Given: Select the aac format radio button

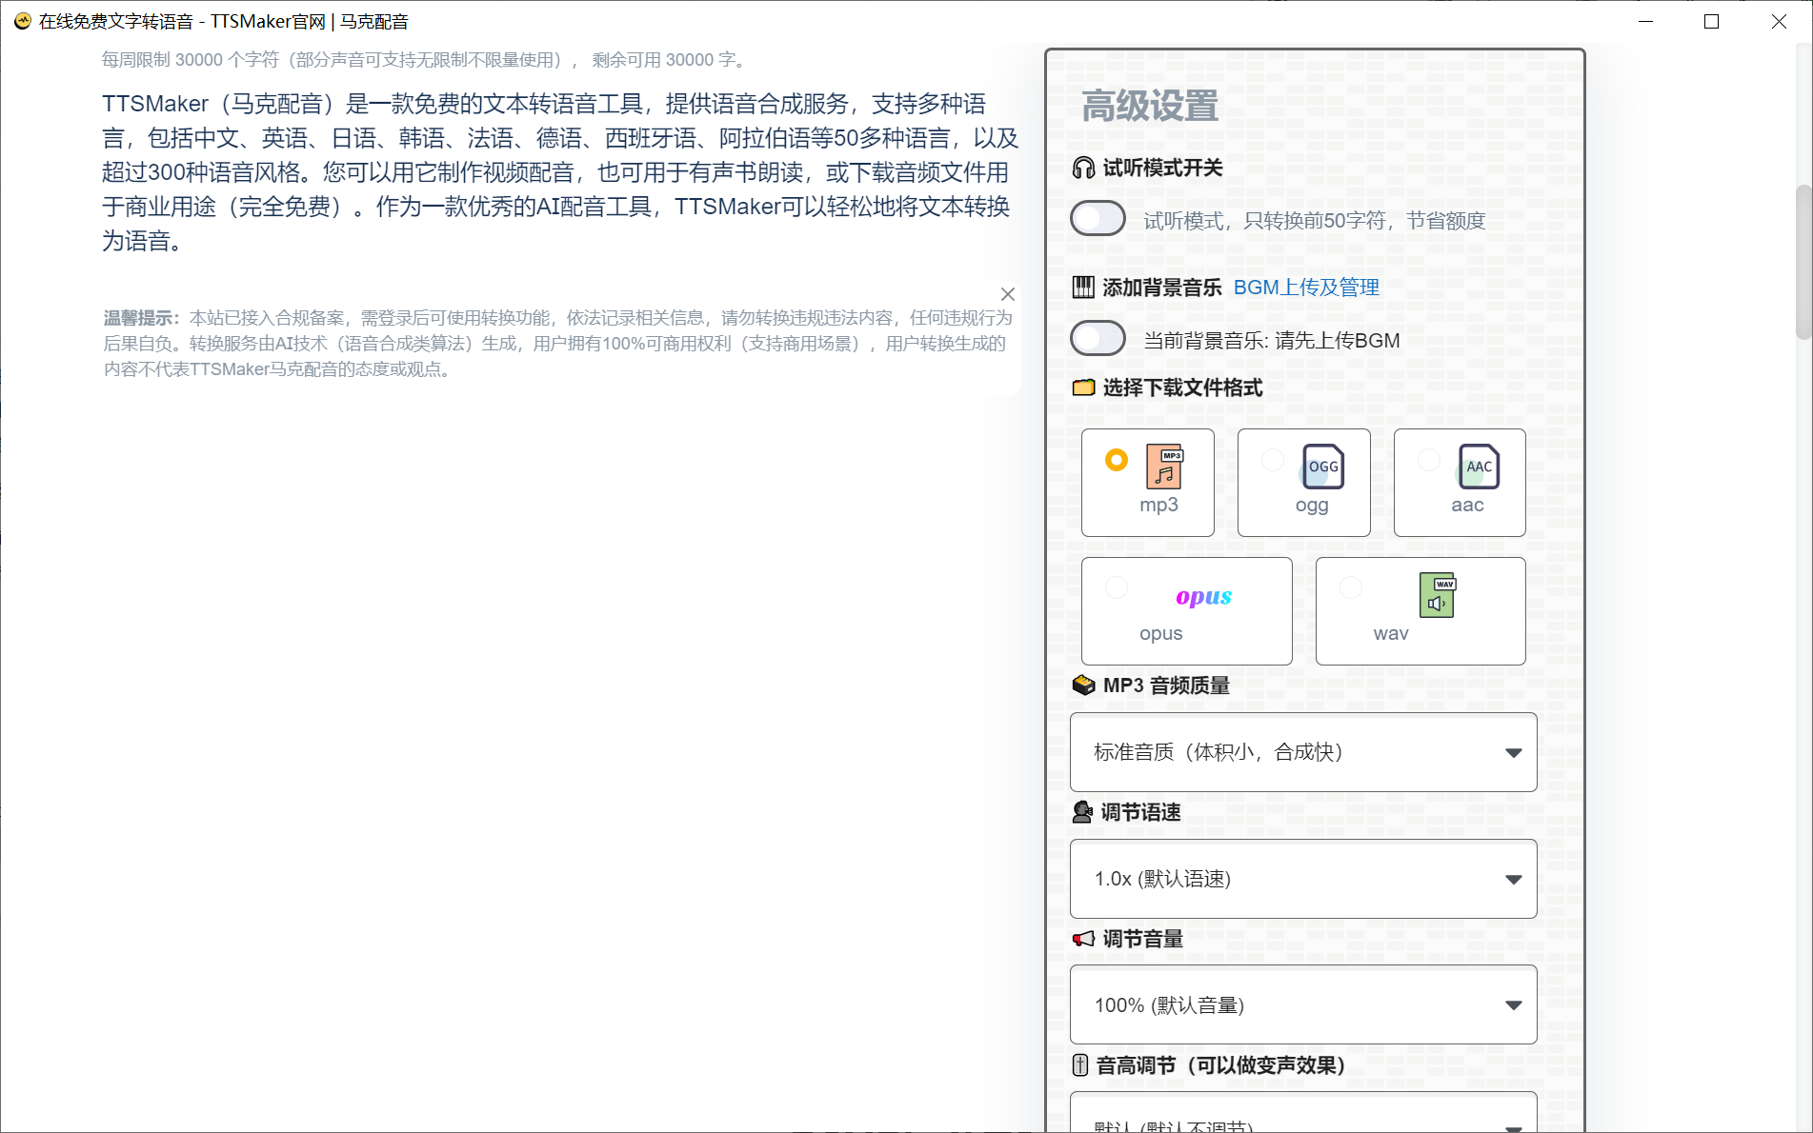Looking at the screenshot, I should click(1429, 460).
